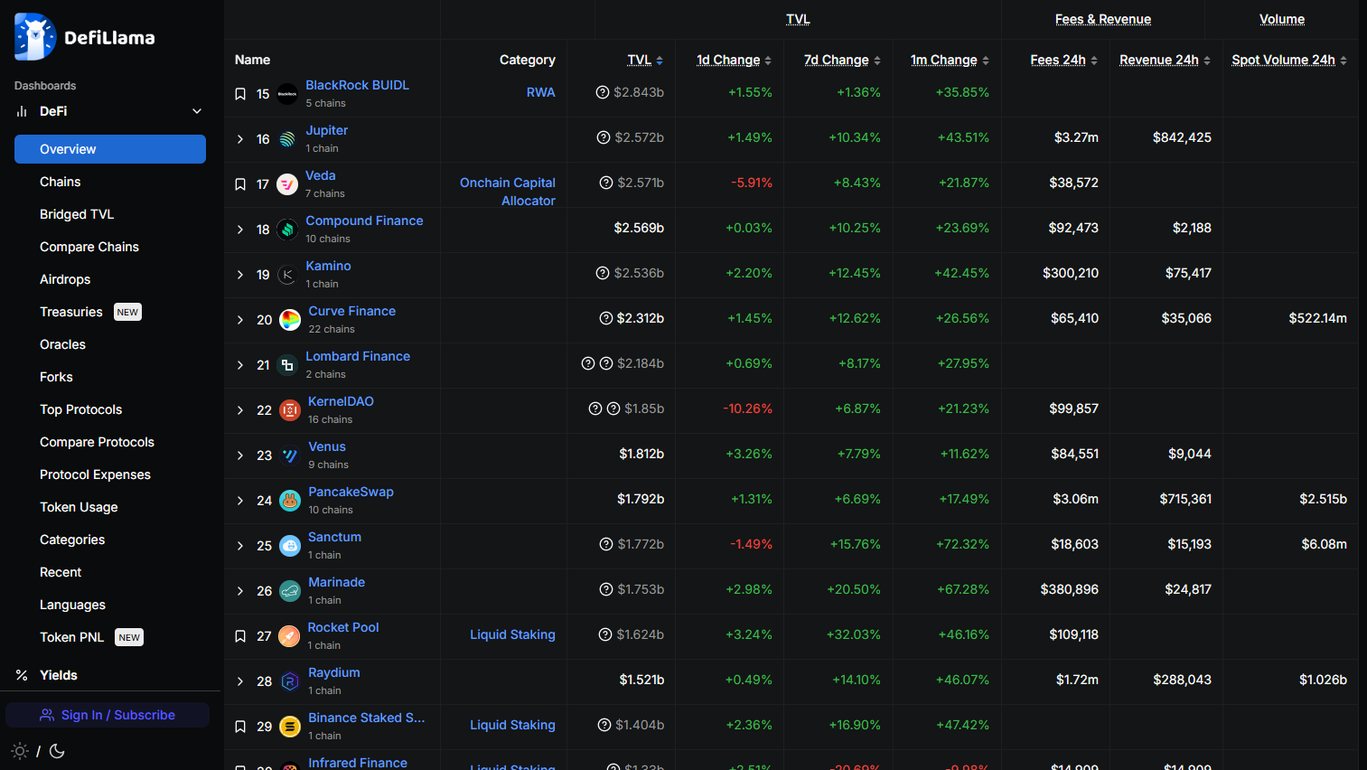Viewport: 1367px width, 770px height.
Task: Click TVL question icon in Kamino row
Action: coord(603,273)
